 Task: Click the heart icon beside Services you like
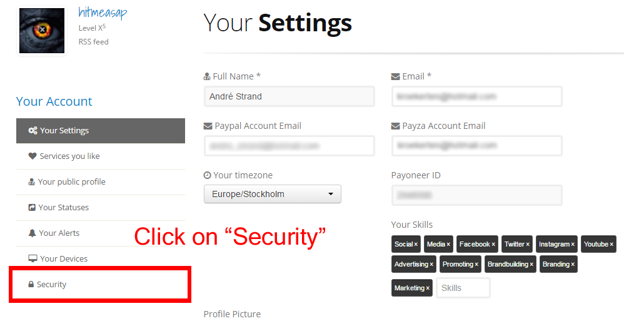(x=33, y=156)
